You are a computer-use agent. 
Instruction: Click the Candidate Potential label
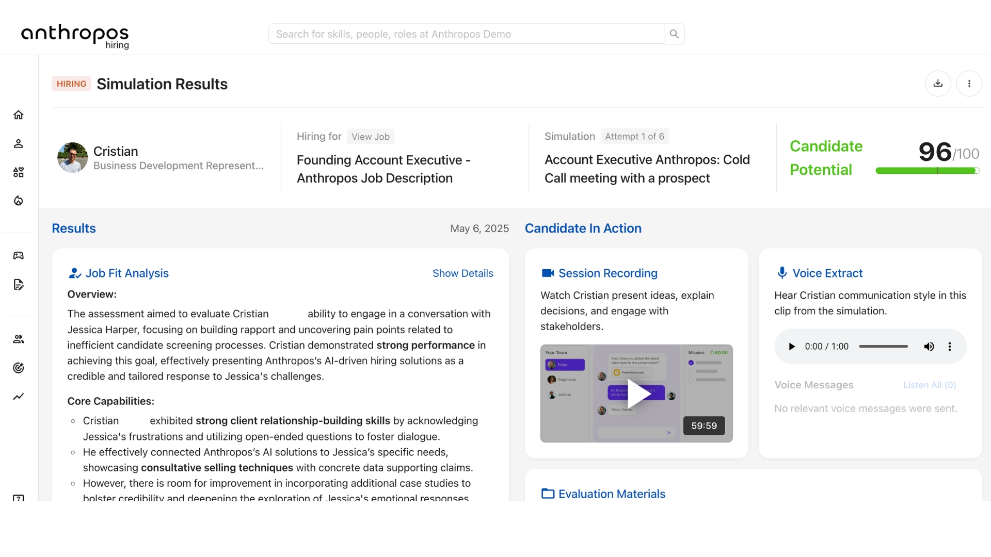coord(826,158)
